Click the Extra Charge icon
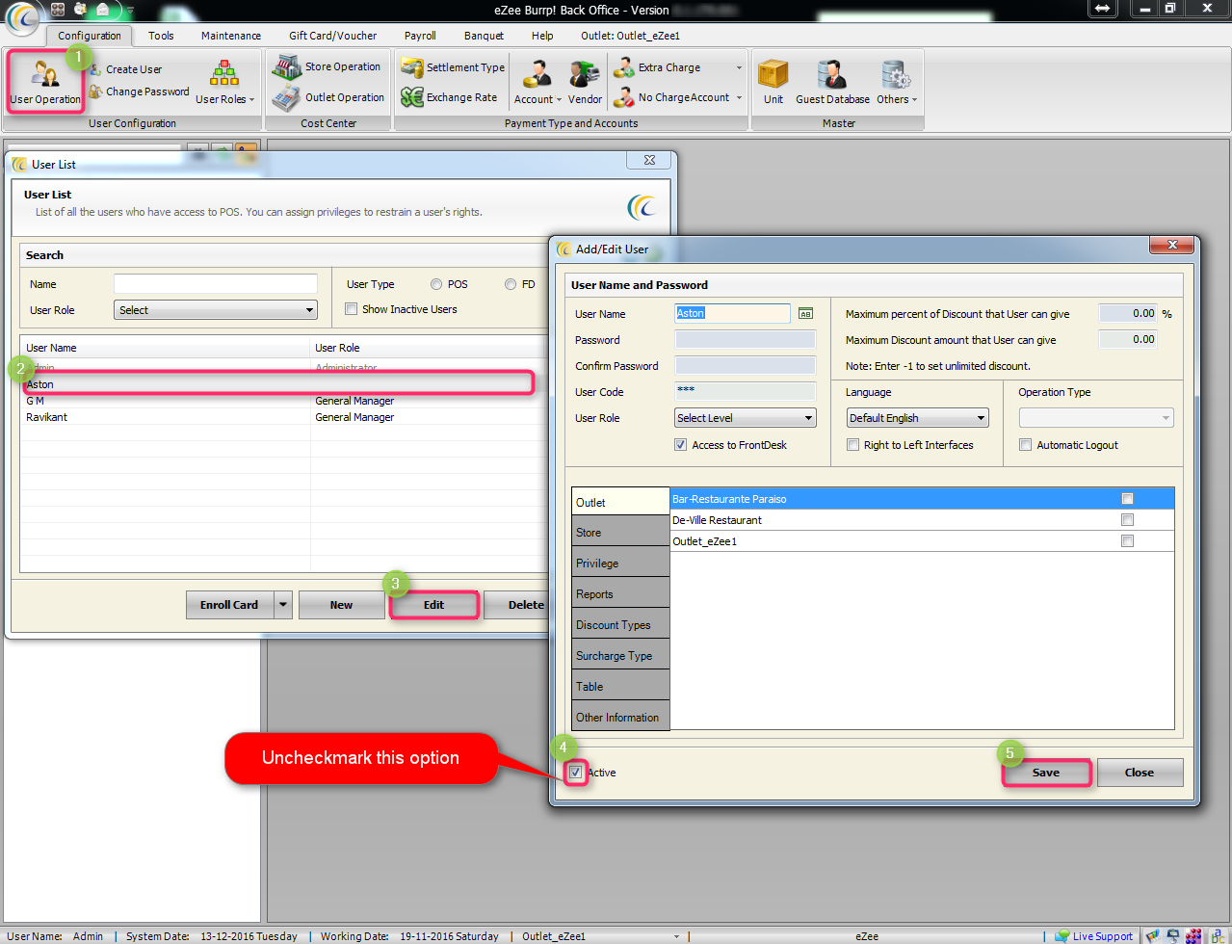The height and width of the screenshot is (944, 1232). [x=624, y=67]
